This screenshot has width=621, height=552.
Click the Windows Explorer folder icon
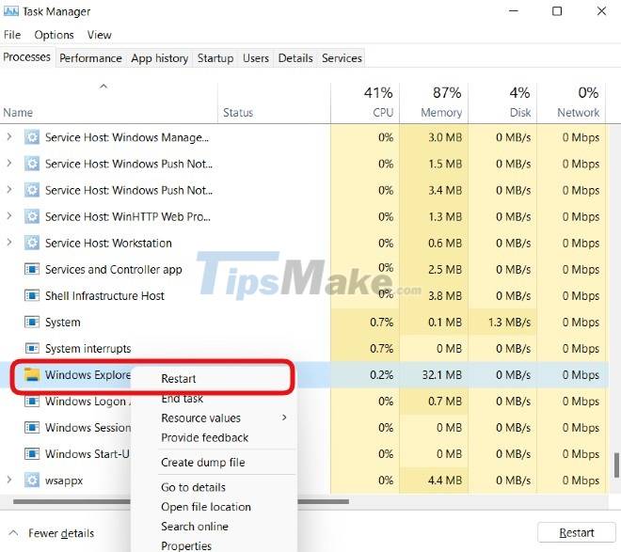tap(32, 374)
